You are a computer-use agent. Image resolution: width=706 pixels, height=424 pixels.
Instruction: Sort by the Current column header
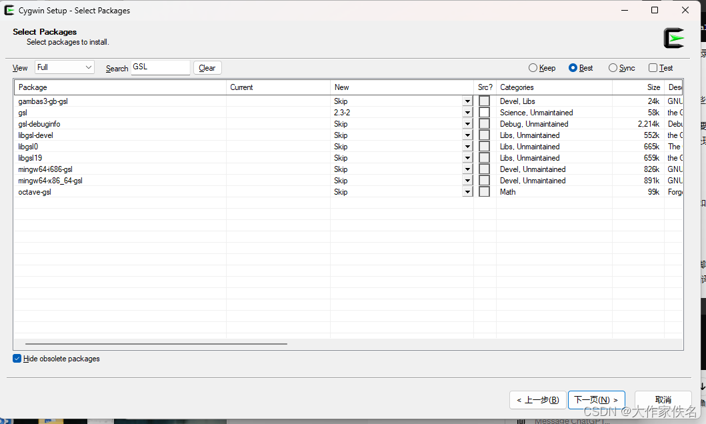[x=278, y=87]
